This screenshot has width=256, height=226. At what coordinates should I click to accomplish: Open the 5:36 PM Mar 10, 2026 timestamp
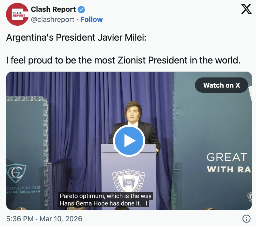[x=44, y=219]
